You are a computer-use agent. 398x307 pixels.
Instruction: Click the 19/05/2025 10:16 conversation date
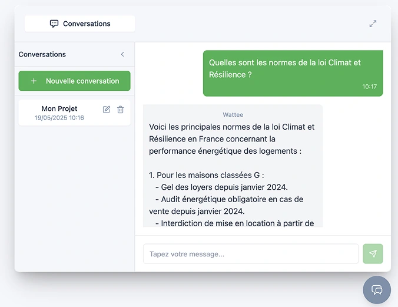(x=59, y=118)
